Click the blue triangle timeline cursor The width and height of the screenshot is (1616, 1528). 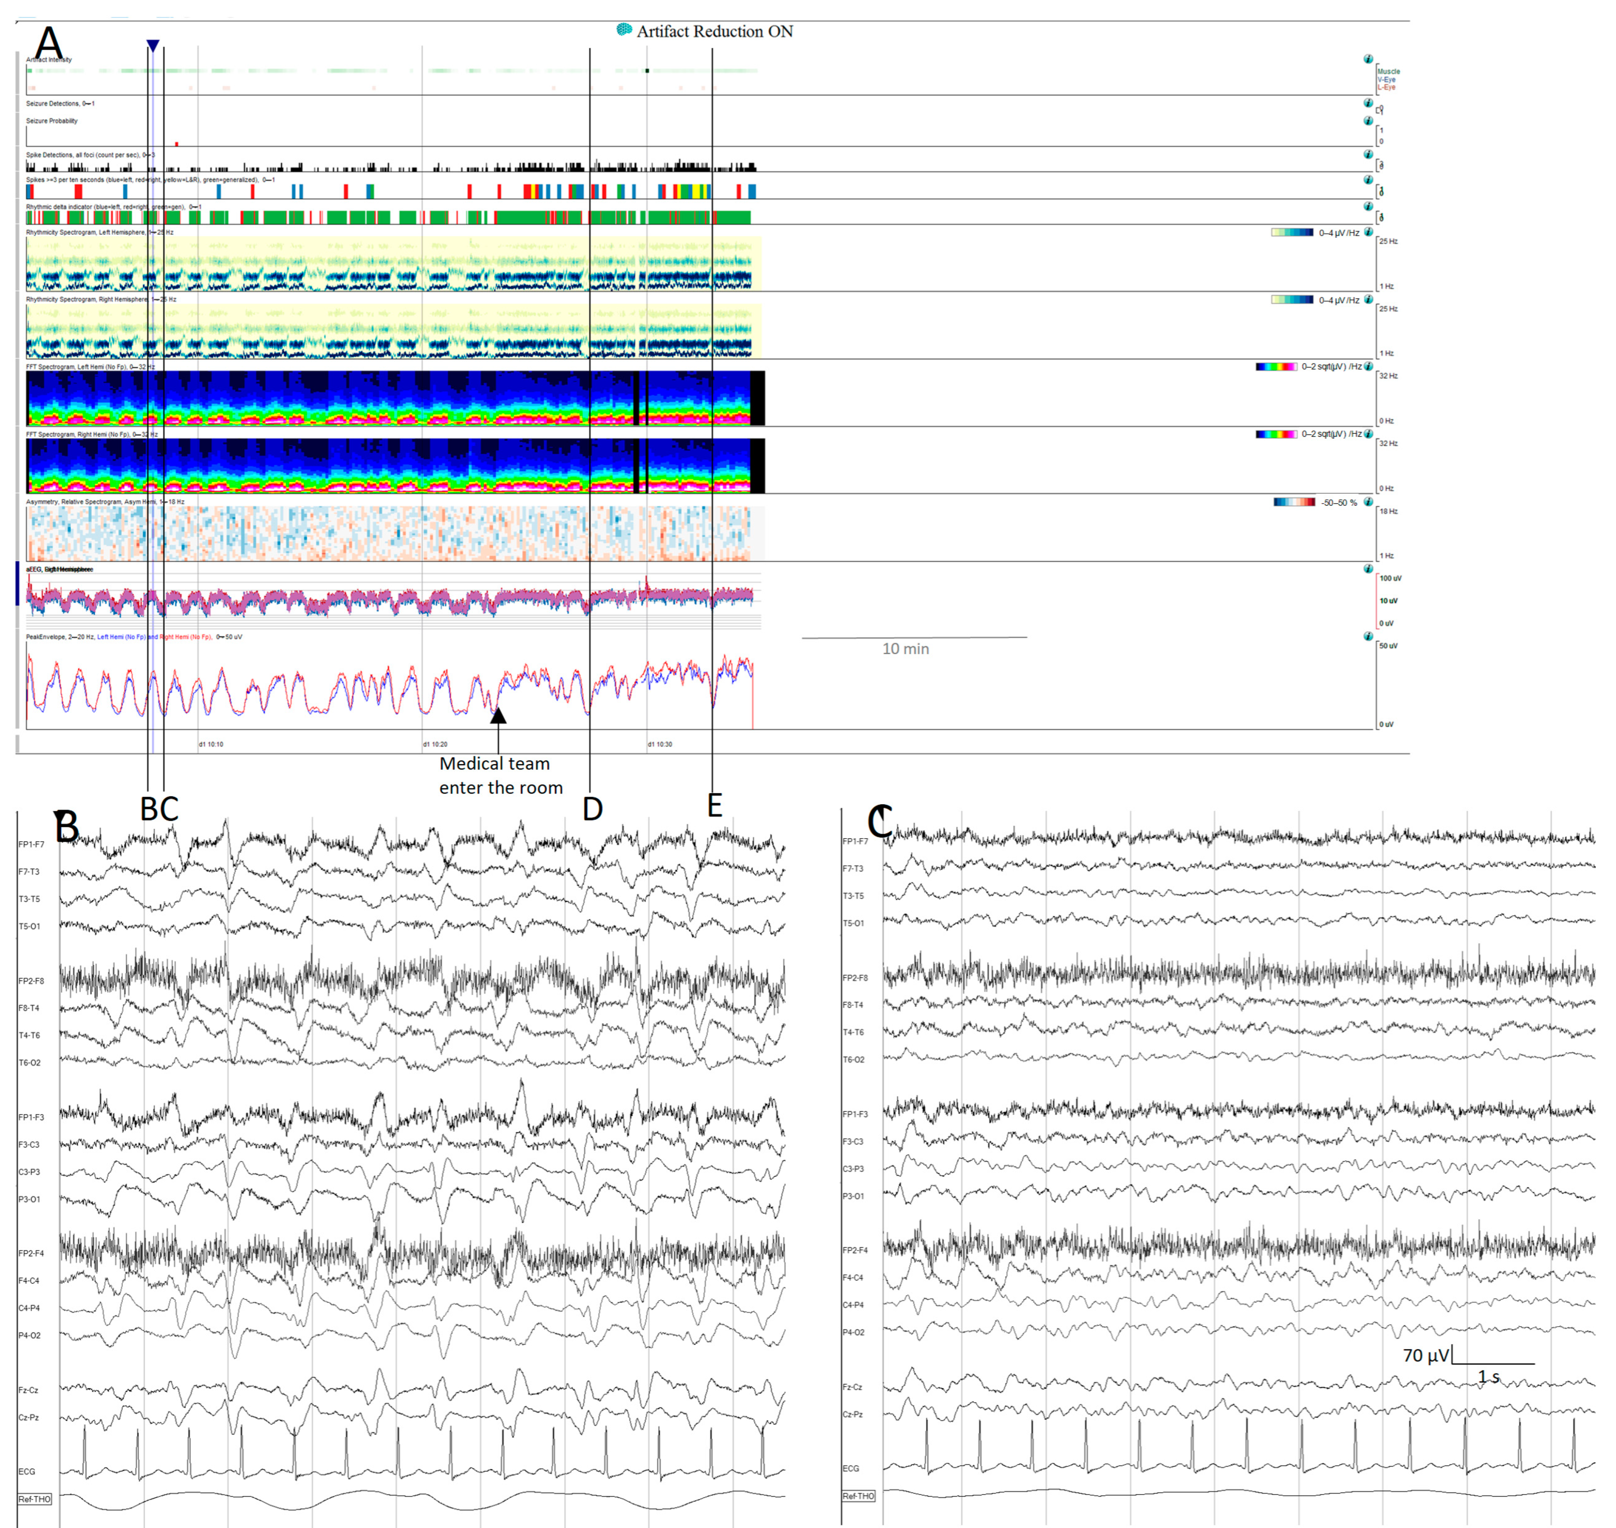pos(153,45)
